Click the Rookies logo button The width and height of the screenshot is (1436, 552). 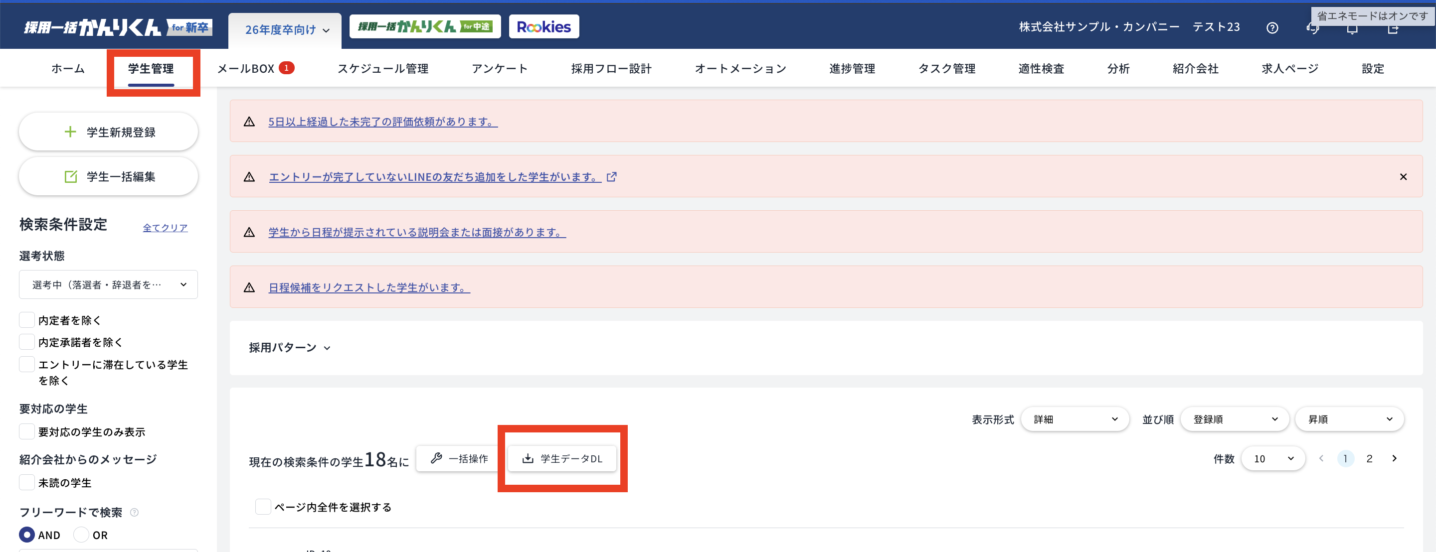pyautogui.click(x=543, y=27)
